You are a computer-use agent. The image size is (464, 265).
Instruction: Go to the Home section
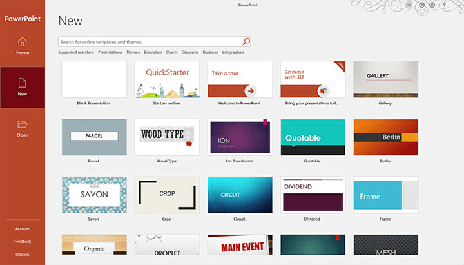23,46
